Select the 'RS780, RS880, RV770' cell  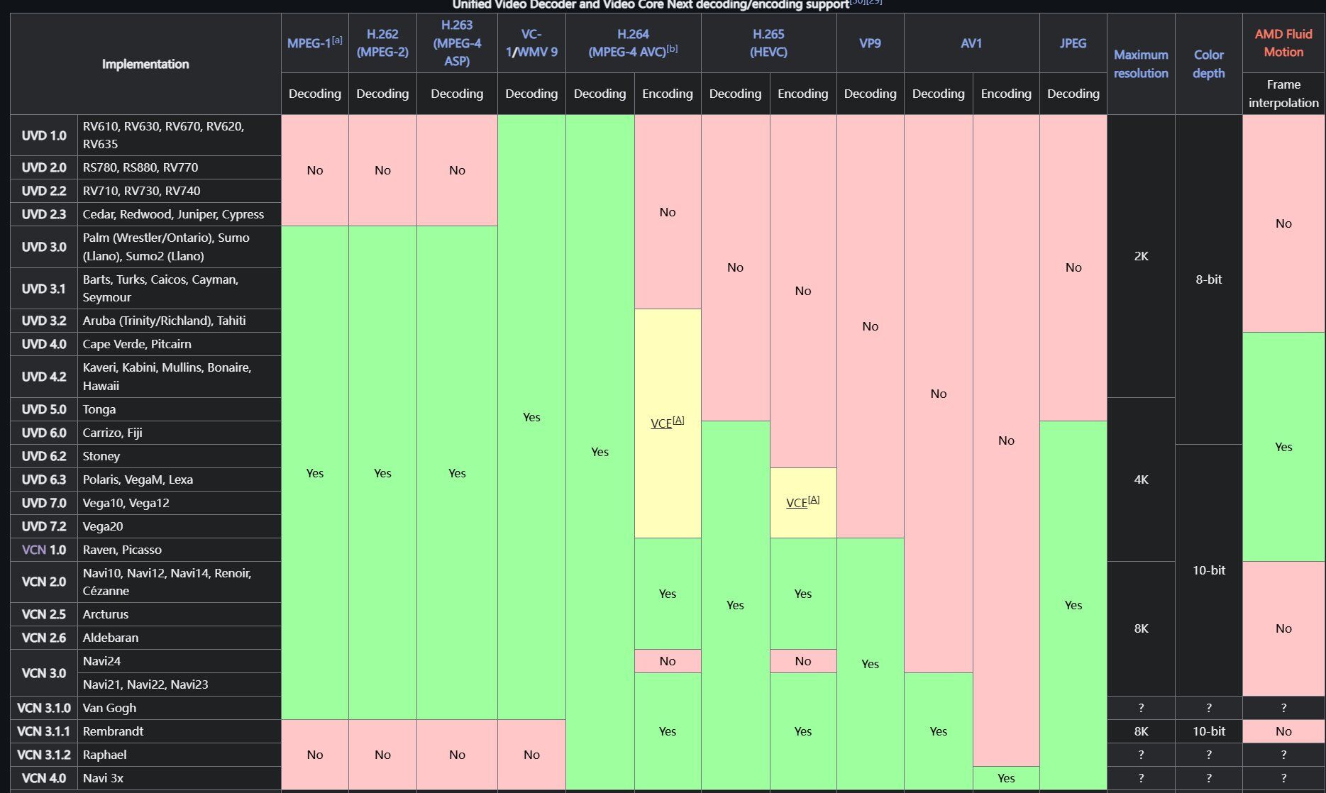[179, 167]
